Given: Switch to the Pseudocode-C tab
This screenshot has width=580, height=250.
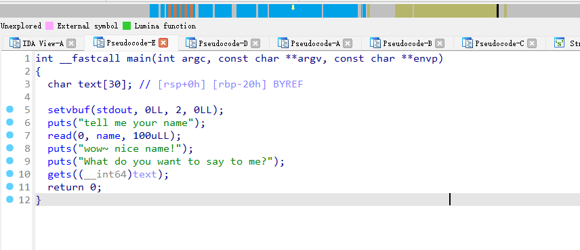Looking at the screenshot, I should pyautogui.click(x=500, y=43).
